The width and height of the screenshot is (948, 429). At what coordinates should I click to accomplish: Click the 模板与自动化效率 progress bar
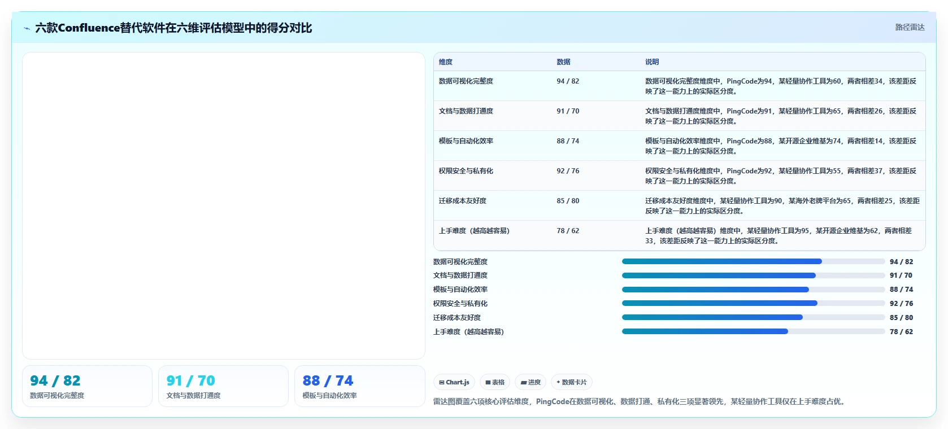[x=753, y=290]
